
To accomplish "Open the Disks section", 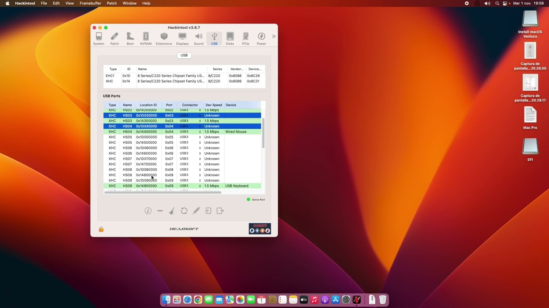I will pos(230,38).
